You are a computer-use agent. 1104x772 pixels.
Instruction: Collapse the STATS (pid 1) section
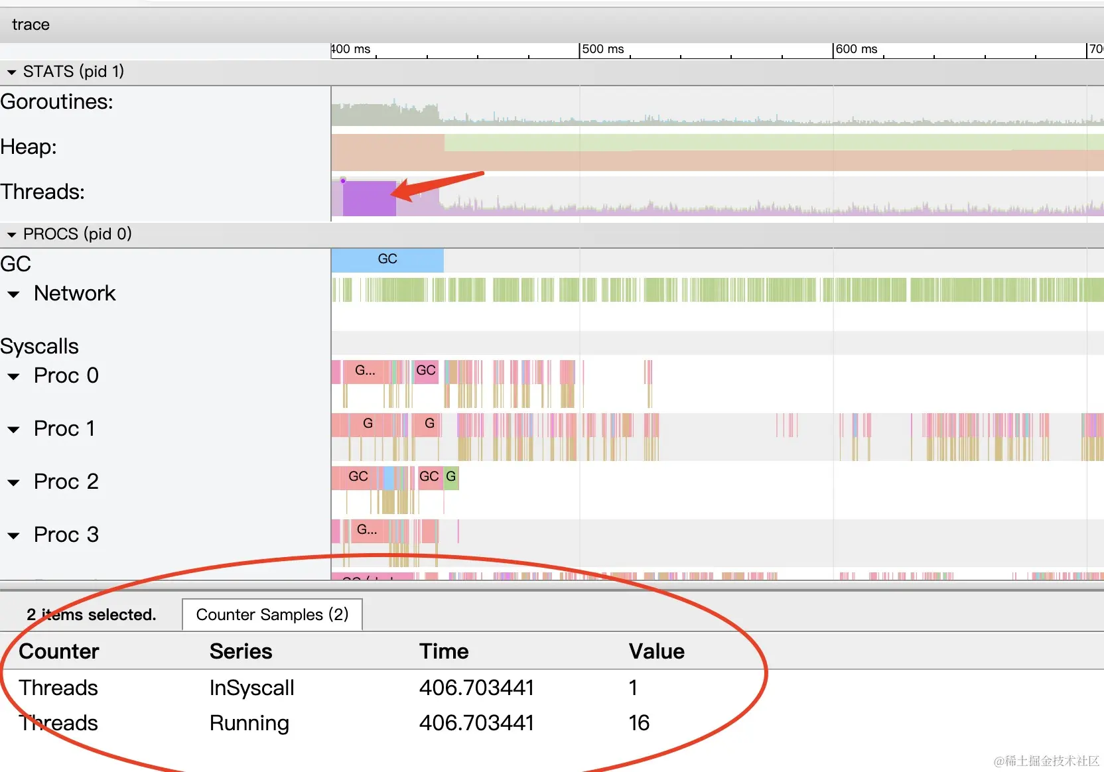(x=11, y=72)
